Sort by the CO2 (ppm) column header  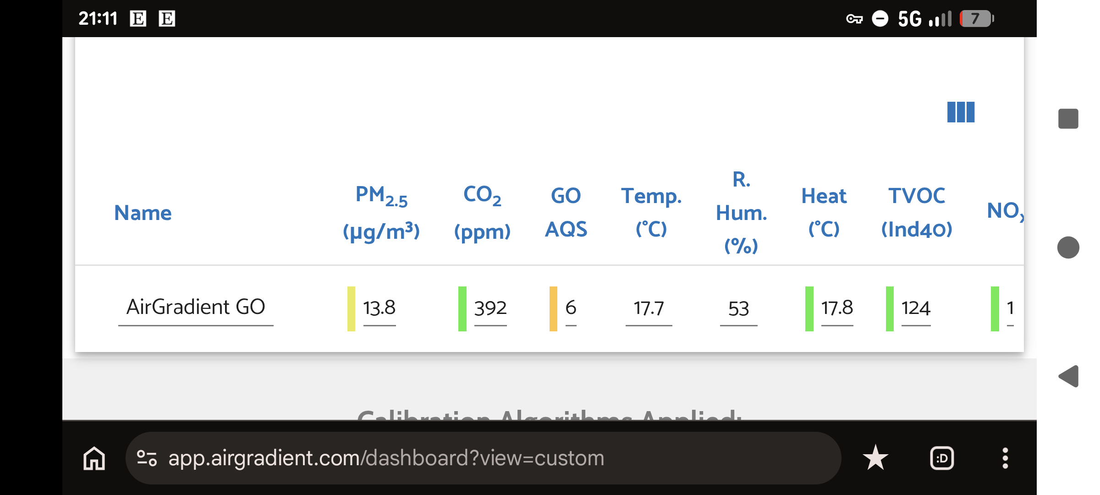[x=482, y=213]
